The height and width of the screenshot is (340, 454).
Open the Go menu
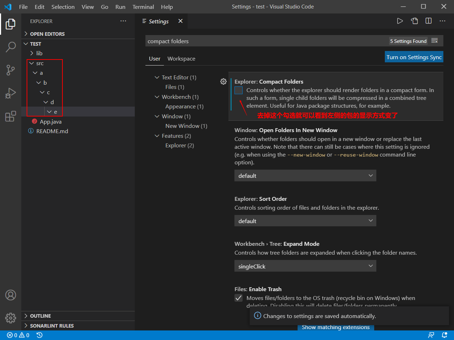105,7
